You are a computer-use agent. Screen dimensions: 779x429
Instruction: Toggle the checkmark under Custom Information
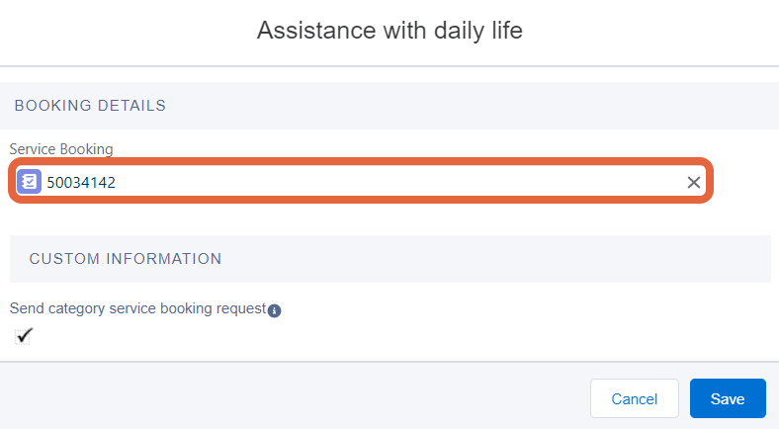coord(23,336)
